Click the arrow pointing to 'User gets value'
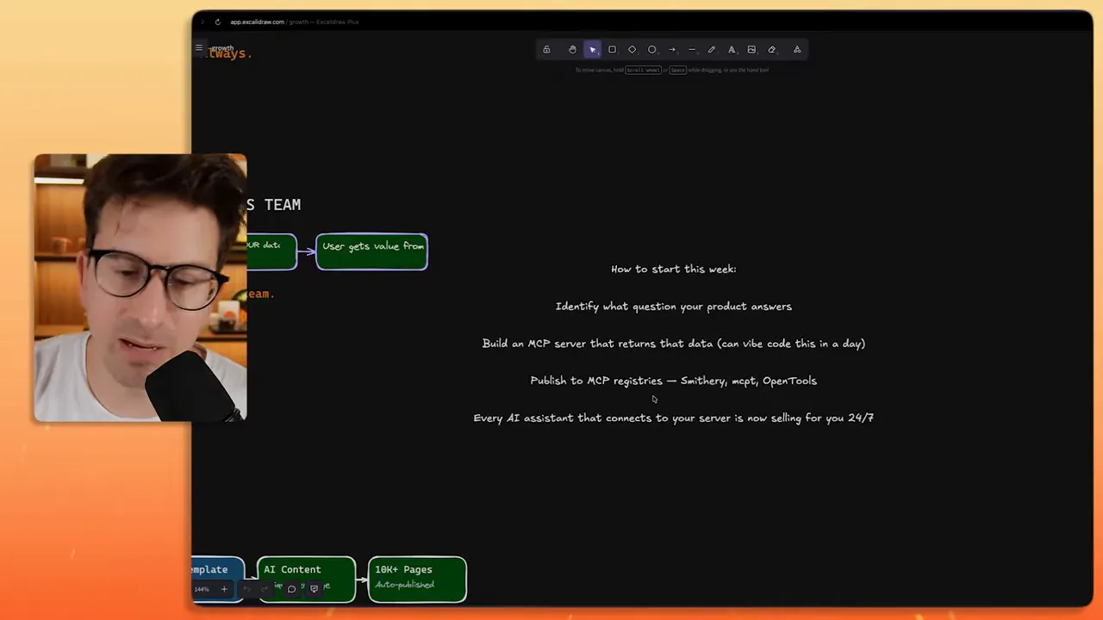The width and height of the screenshot is (1103, 620). pyautogui.click(x=307, y=251)
